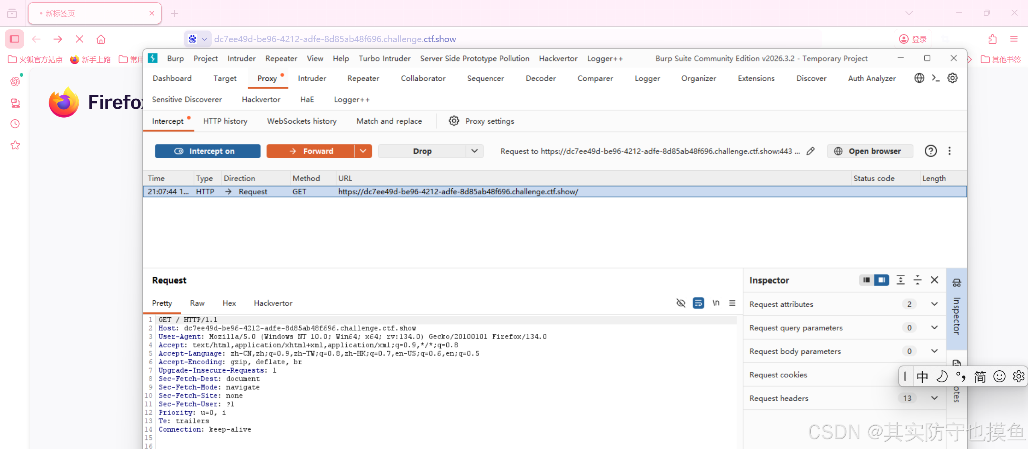Expand the Request headers section
The height and width of the screenshot is (449, 1028).
point(934,398)
